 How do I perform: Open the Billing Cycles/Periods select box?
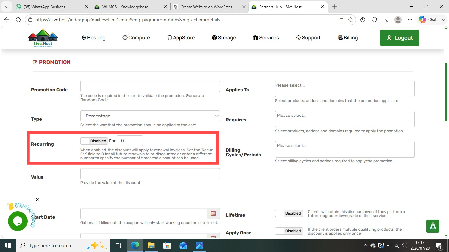[x=345, y=149]
